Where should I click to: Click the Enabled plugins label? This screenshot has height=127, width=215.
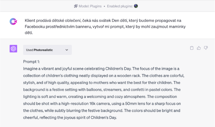click(120, 6)
